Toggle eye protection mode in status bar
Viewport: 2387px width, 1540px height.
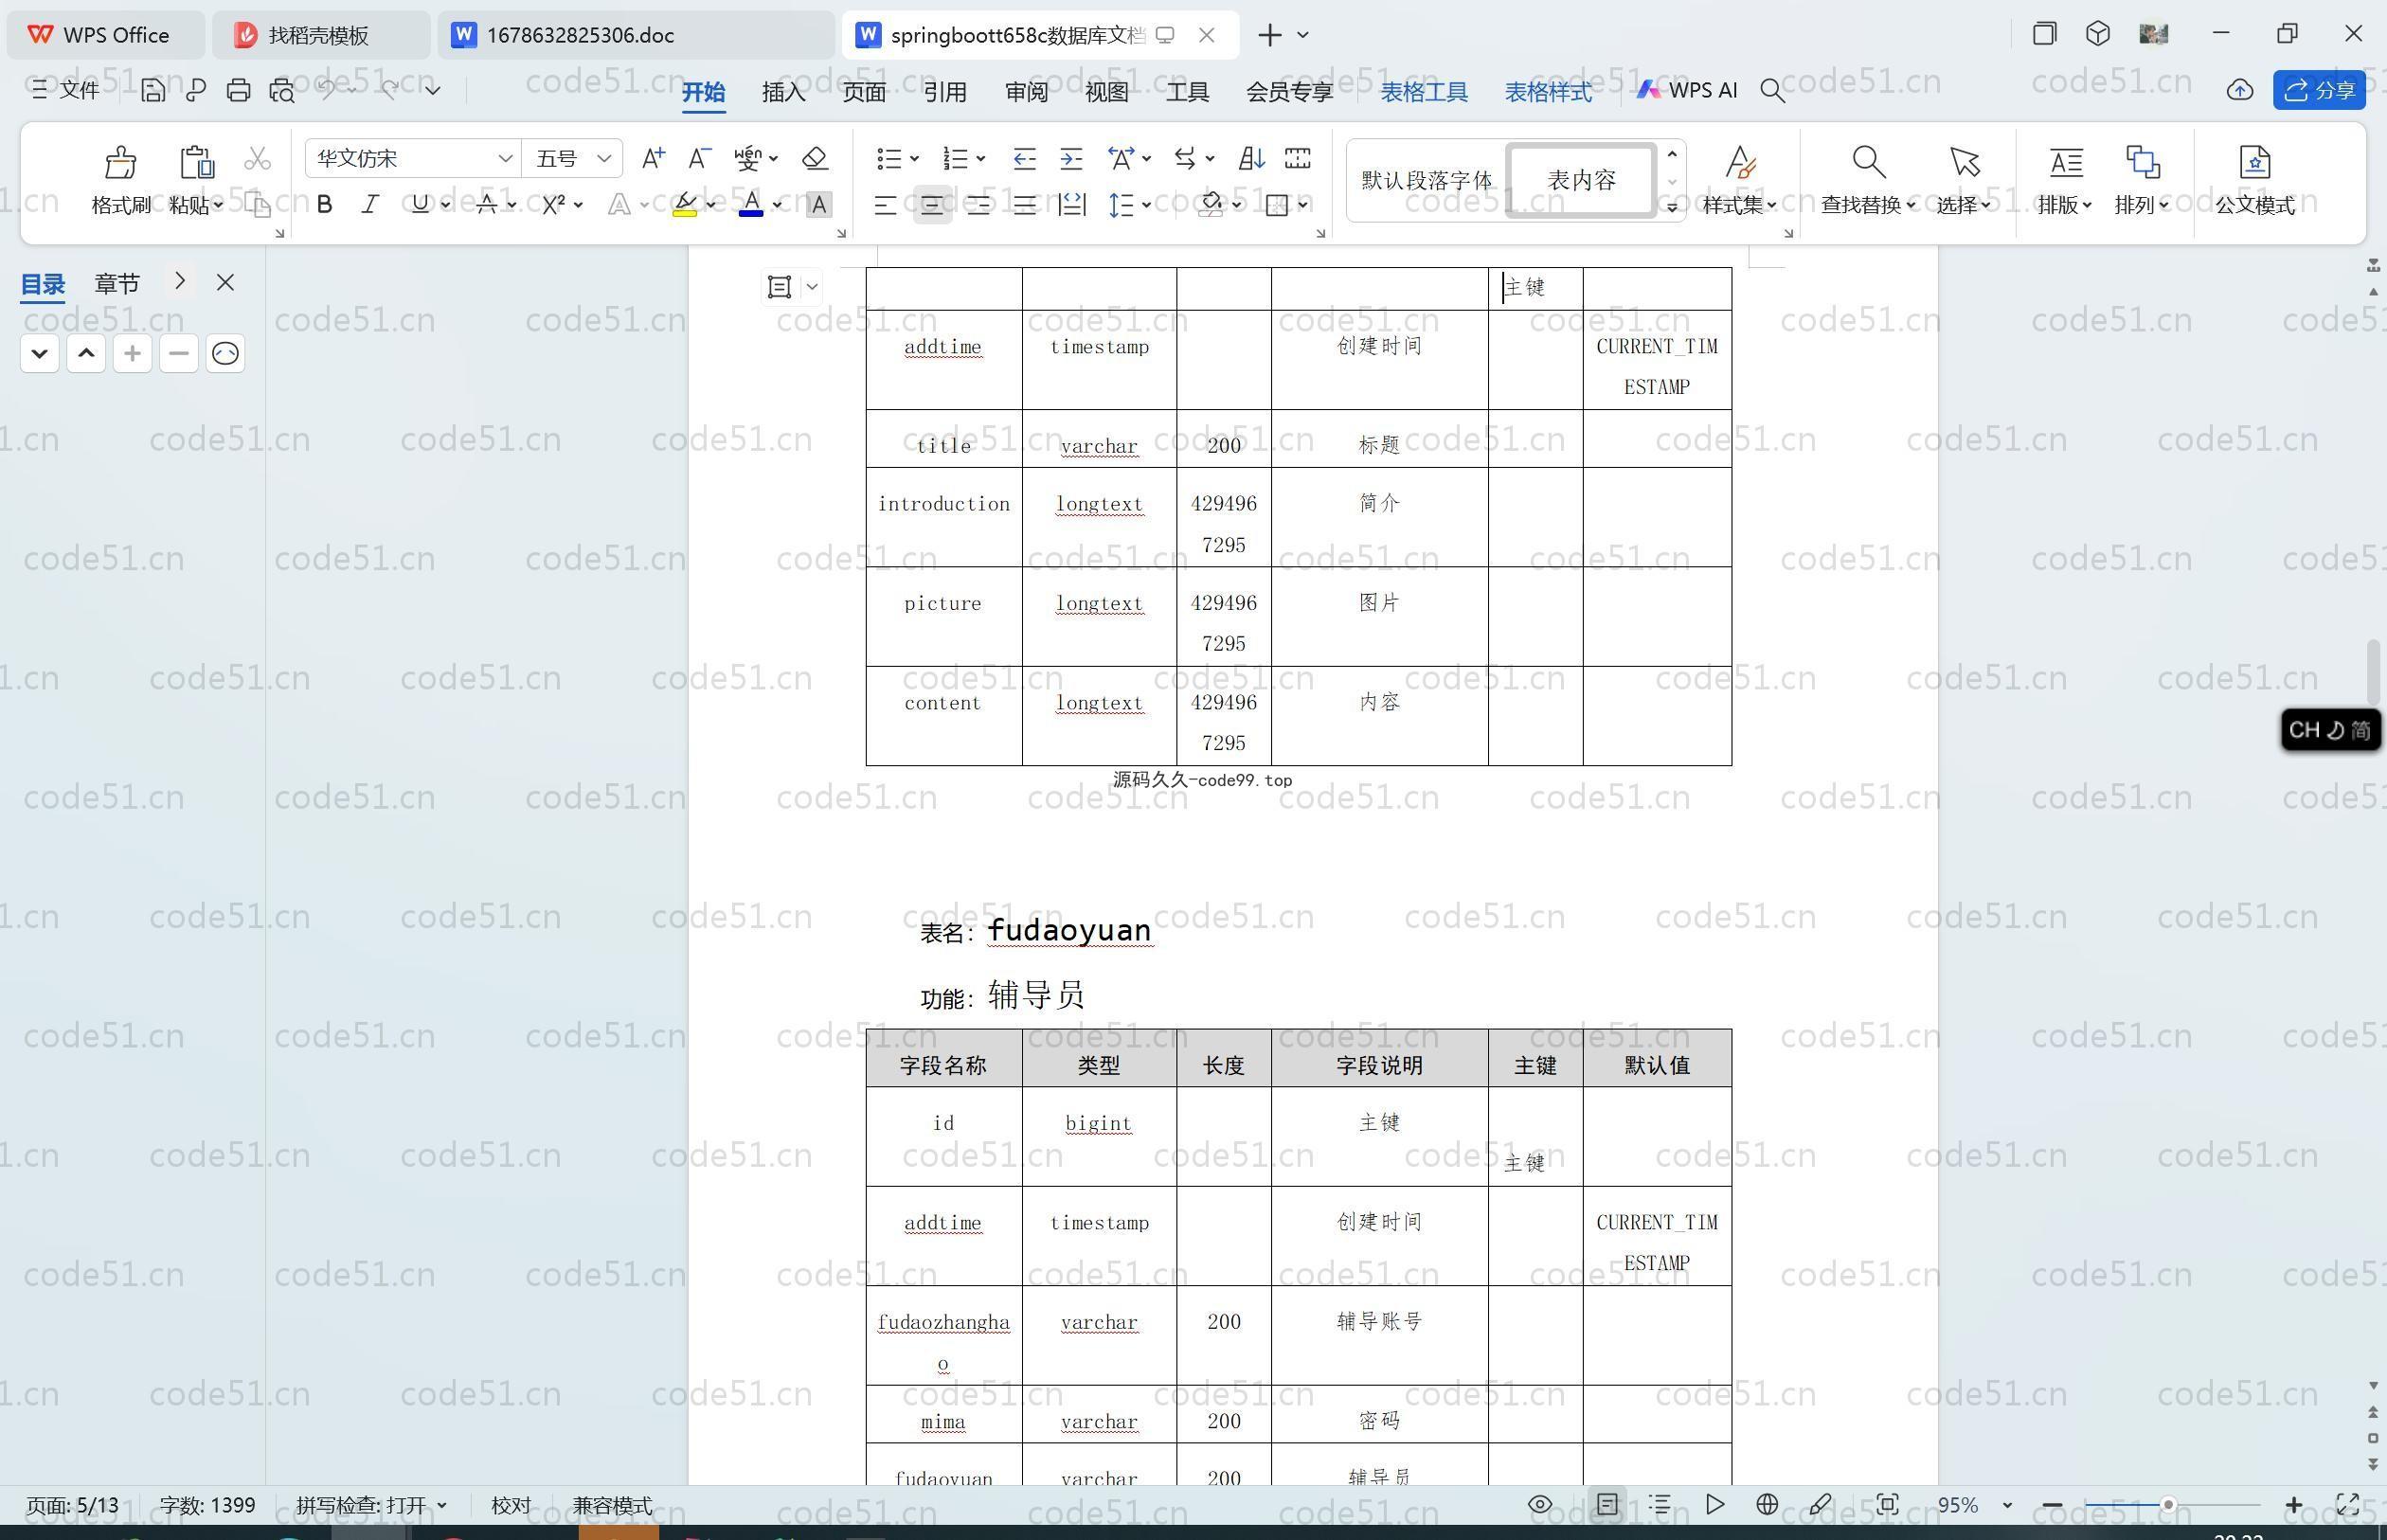coord(1540,1505)
